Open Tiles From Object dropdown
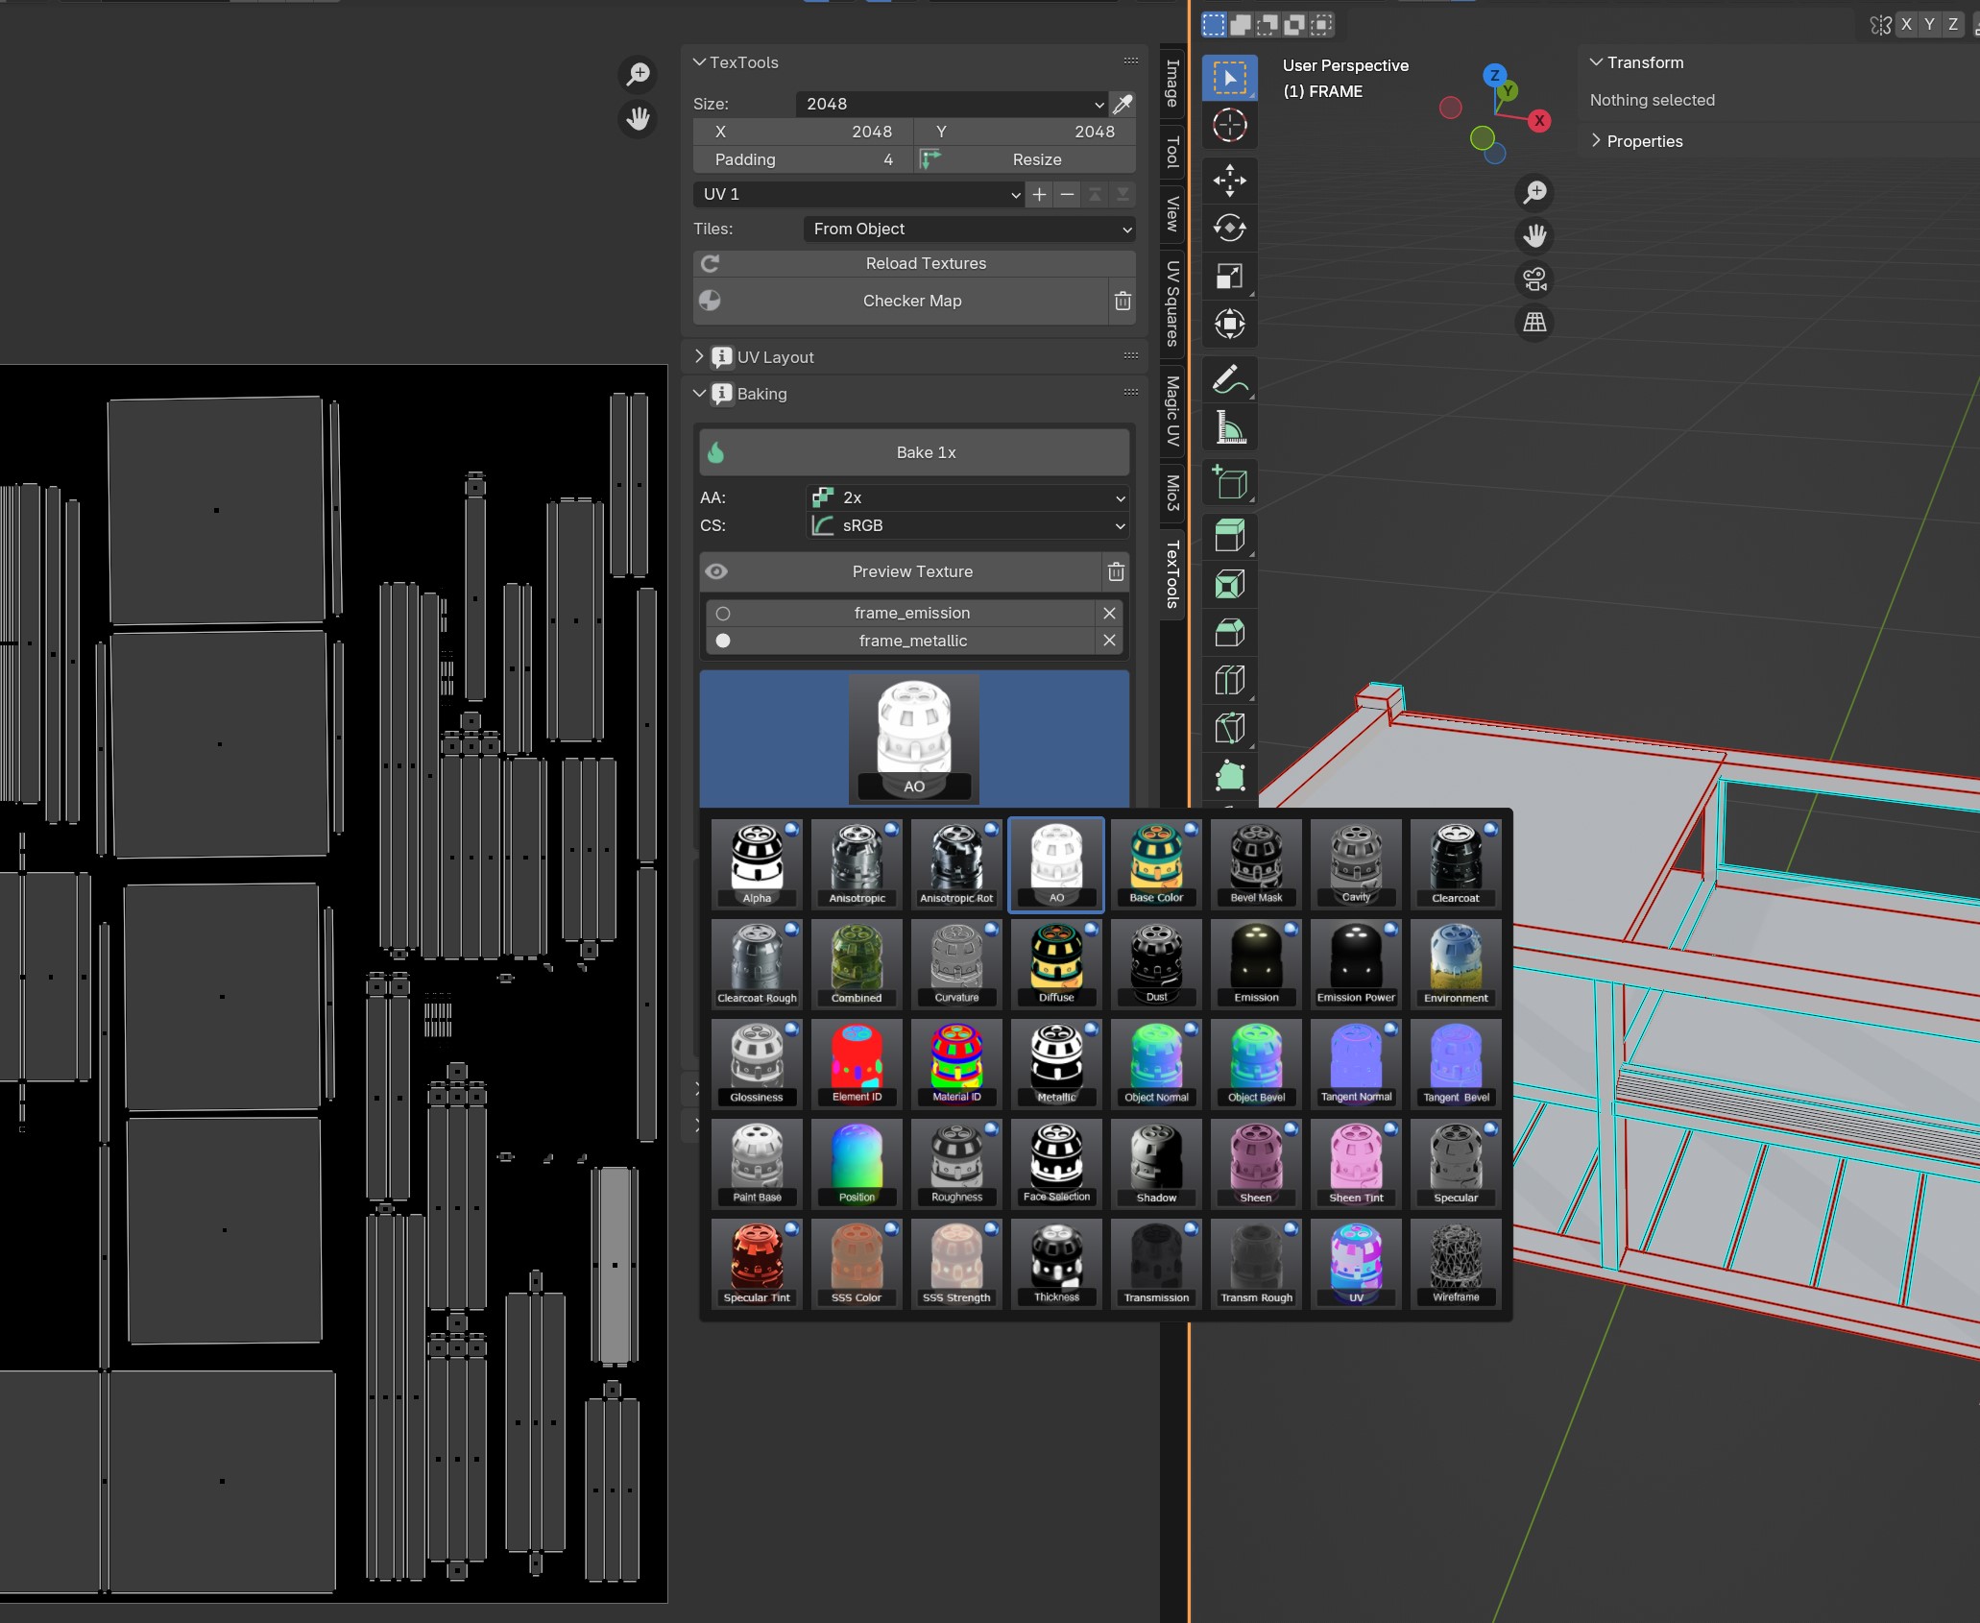The width and height of the screenshot is (1980, 1623). coord(969,229)
